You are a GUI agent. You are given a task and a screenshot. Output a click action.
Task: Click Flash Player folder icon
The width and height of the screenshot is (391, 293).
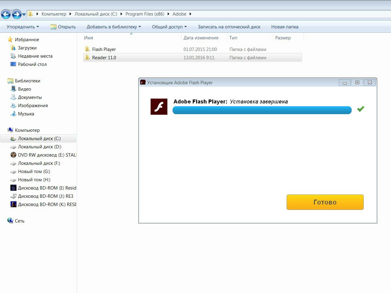87,49
